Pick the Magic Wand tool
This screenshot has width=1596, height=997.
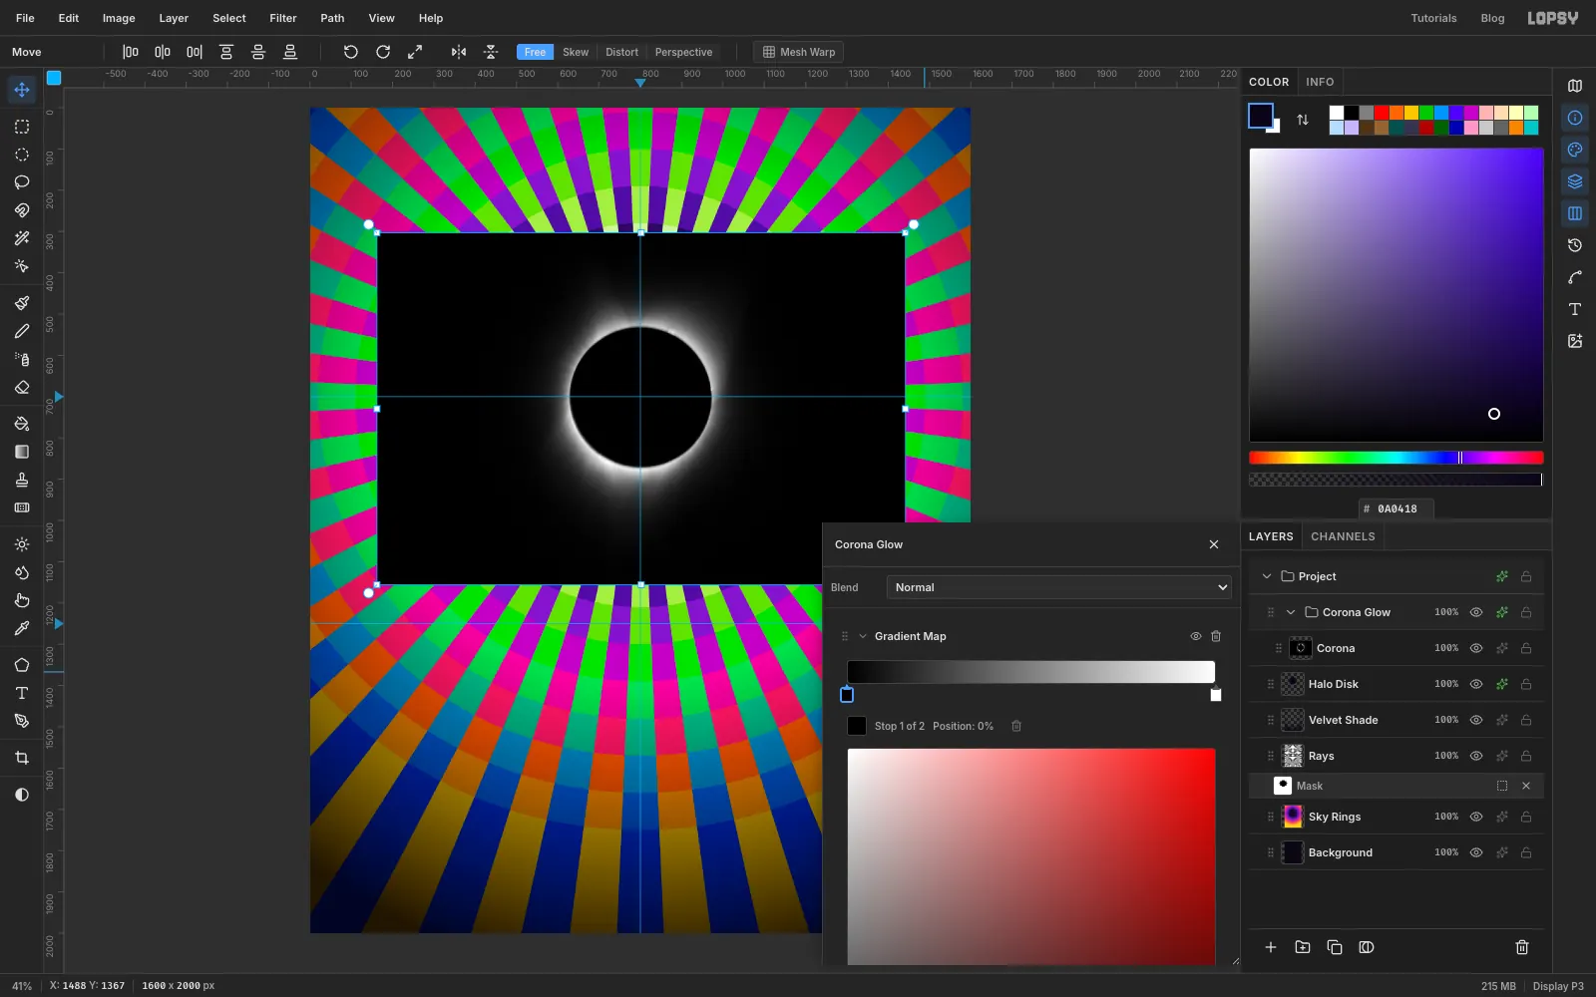point(22,238)
